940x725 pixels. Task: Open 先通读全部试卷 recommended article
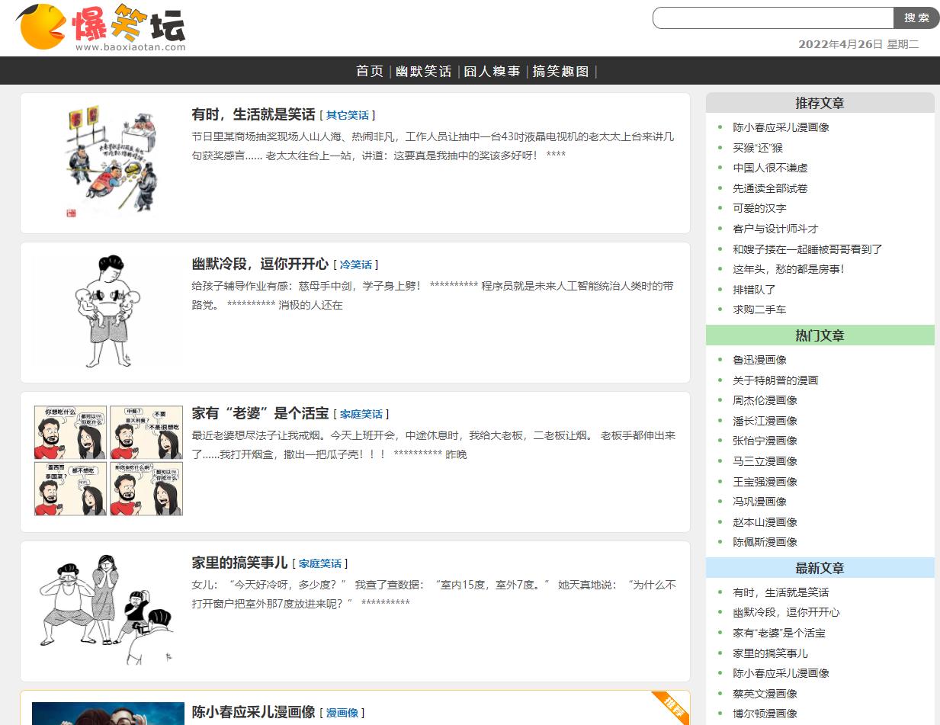pos(770,188)
